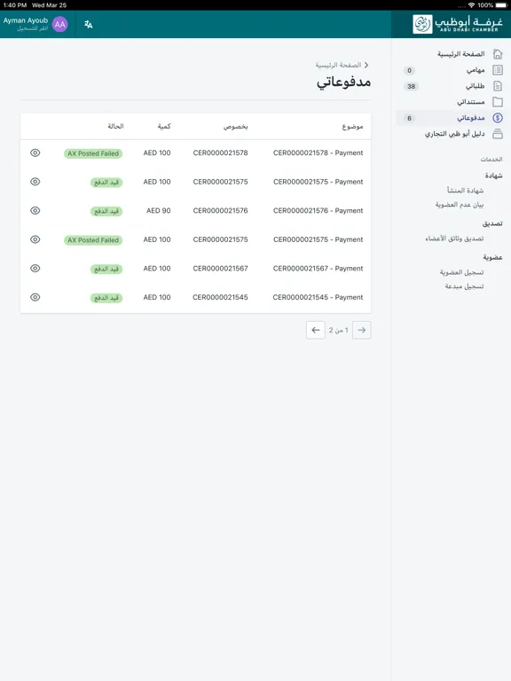Click the Abu Dhabi Chamber logo
511x681 pixels.
[458, 24]
